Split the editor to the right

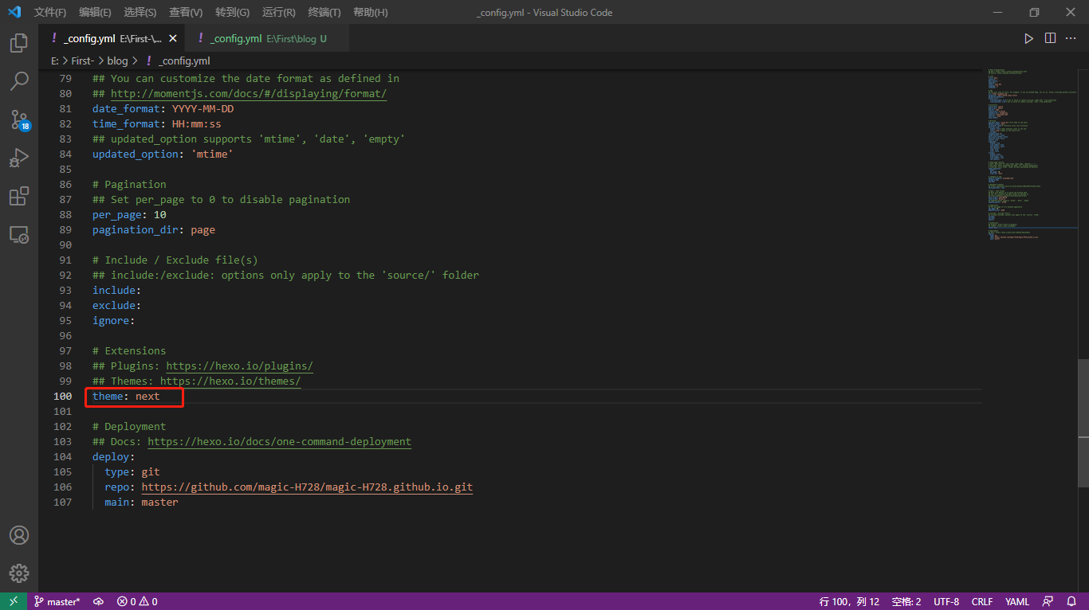coord(1050,38)
